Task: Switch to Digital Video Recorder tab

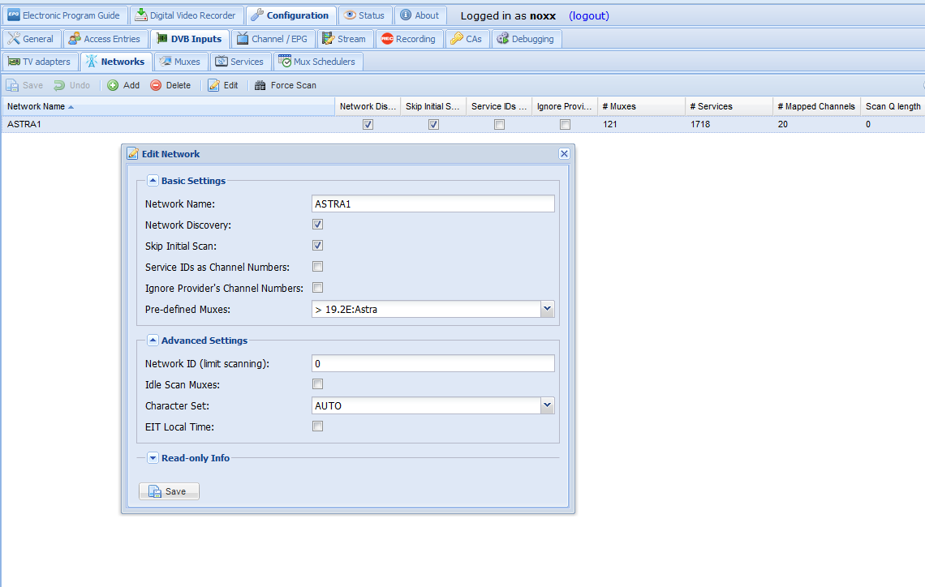Action: click(186, 15)
